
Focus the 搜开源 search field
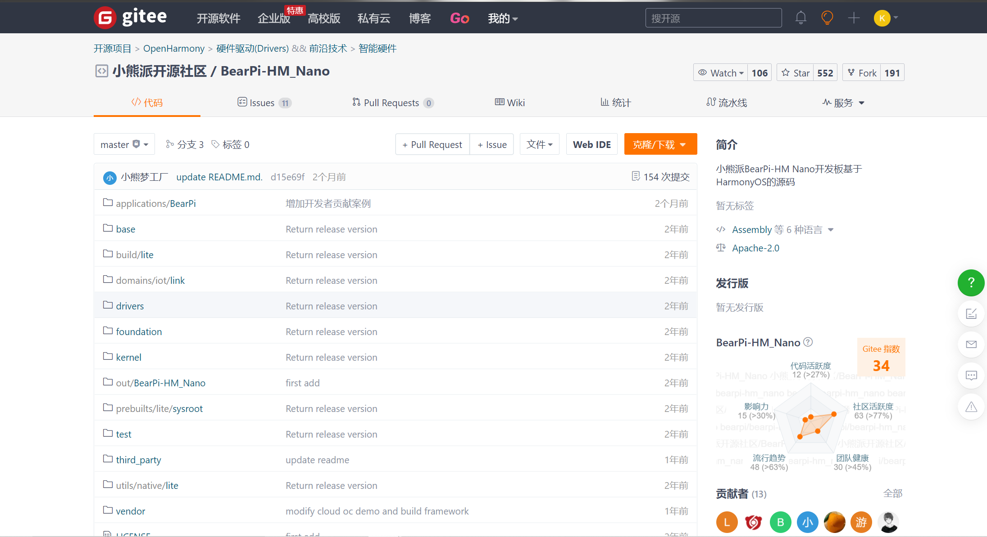tap(714, 18)
